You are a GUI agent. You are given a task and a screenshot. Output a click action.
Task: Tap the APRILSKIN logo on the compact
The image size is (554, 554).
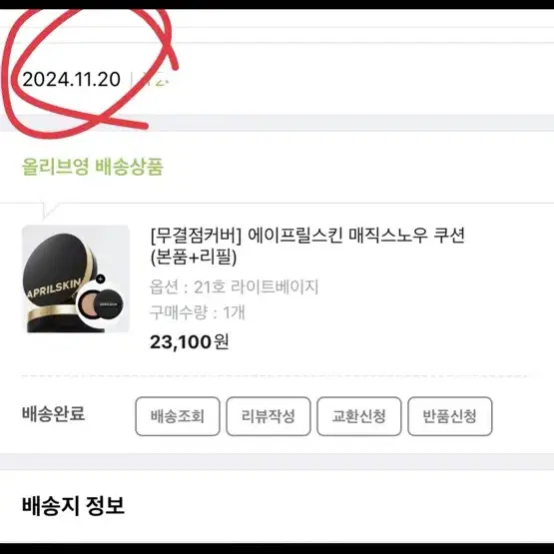54,287
